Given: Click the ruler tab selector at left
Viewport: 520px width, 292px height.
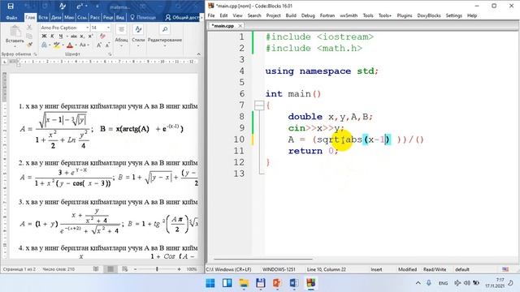Looking at the screenshot, I should tap(4, 62).
